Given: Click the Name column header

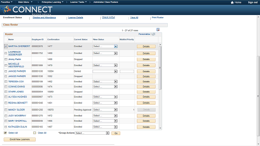Looking at the screenshot, I should point(11,39).
